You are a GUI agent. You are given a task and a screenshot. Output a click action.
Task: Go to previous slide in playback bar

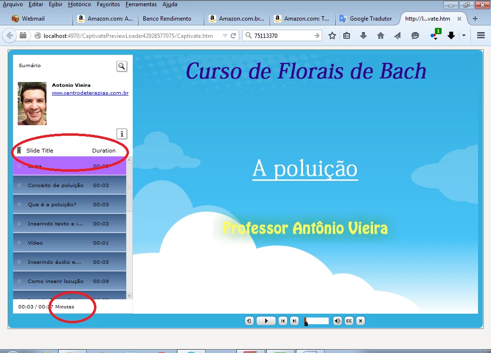(283, 321)
